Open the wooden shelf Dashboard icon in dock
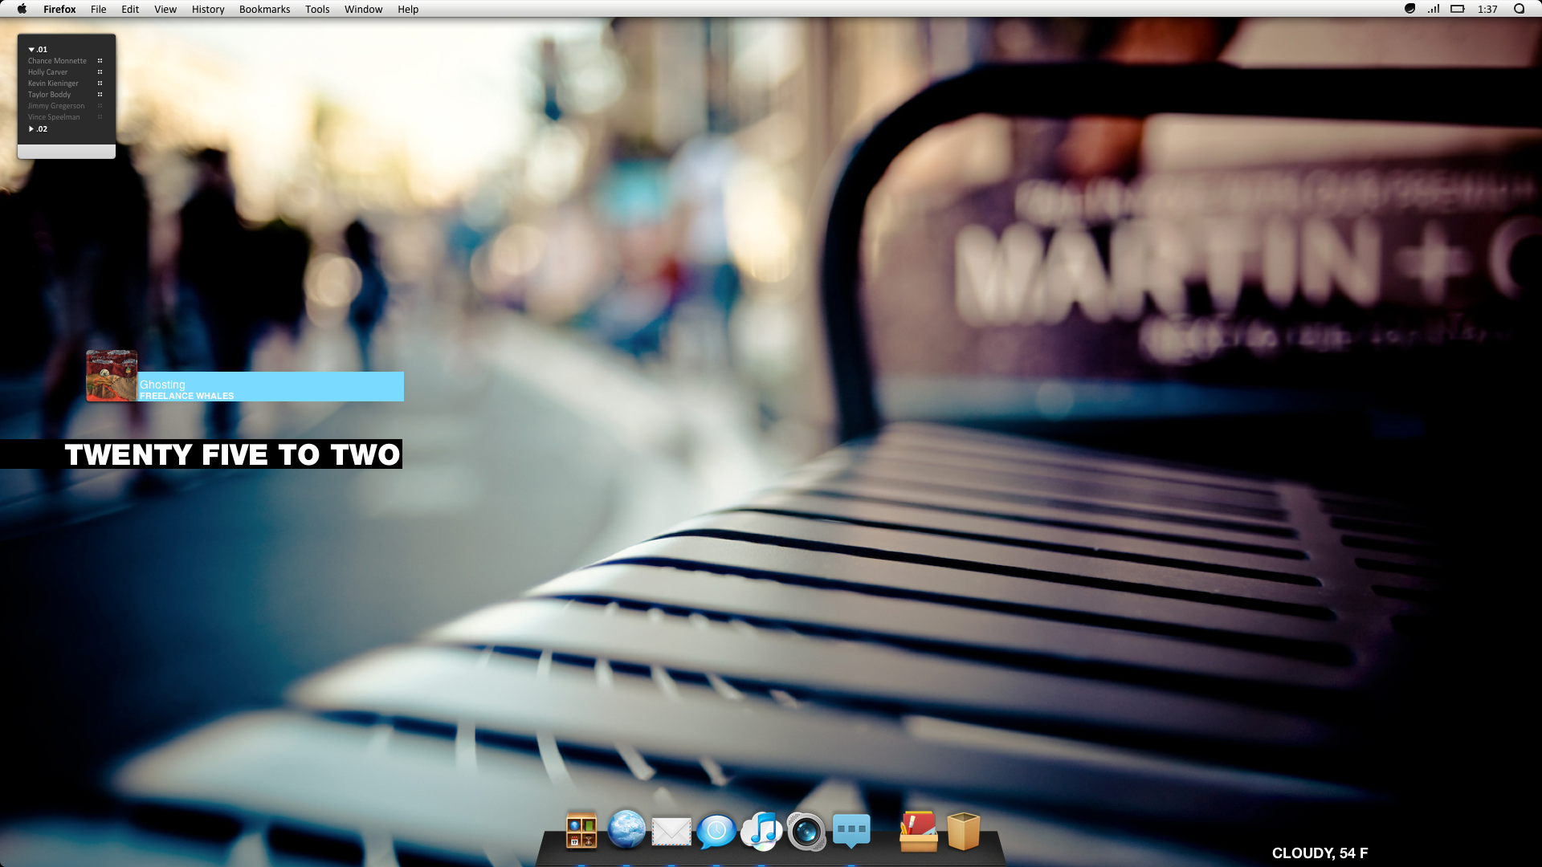1542x867 pixels. tap(581, 830)
